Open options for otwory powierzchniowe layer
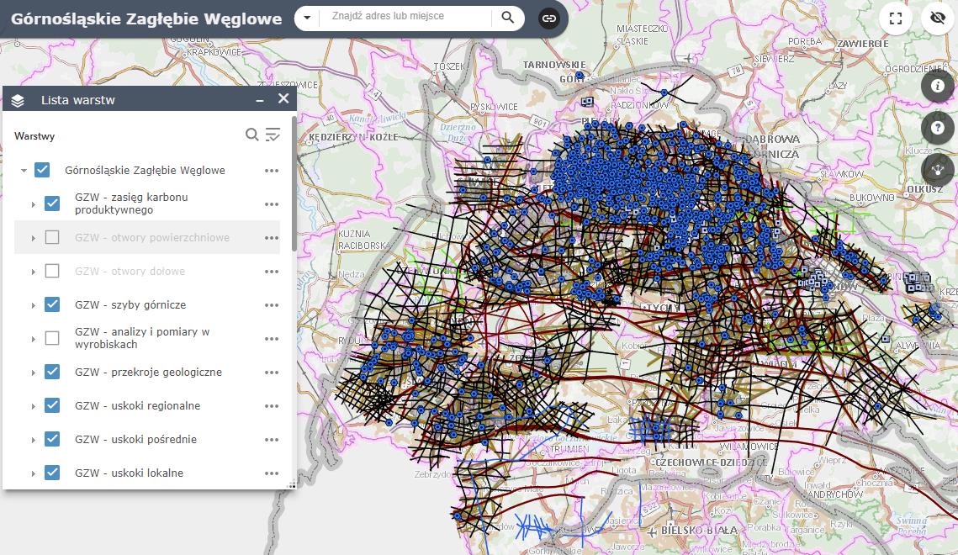Screen dimensions: 958x555 coord(272,238)
